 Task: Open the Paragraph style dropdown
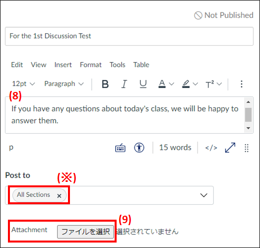64,83
